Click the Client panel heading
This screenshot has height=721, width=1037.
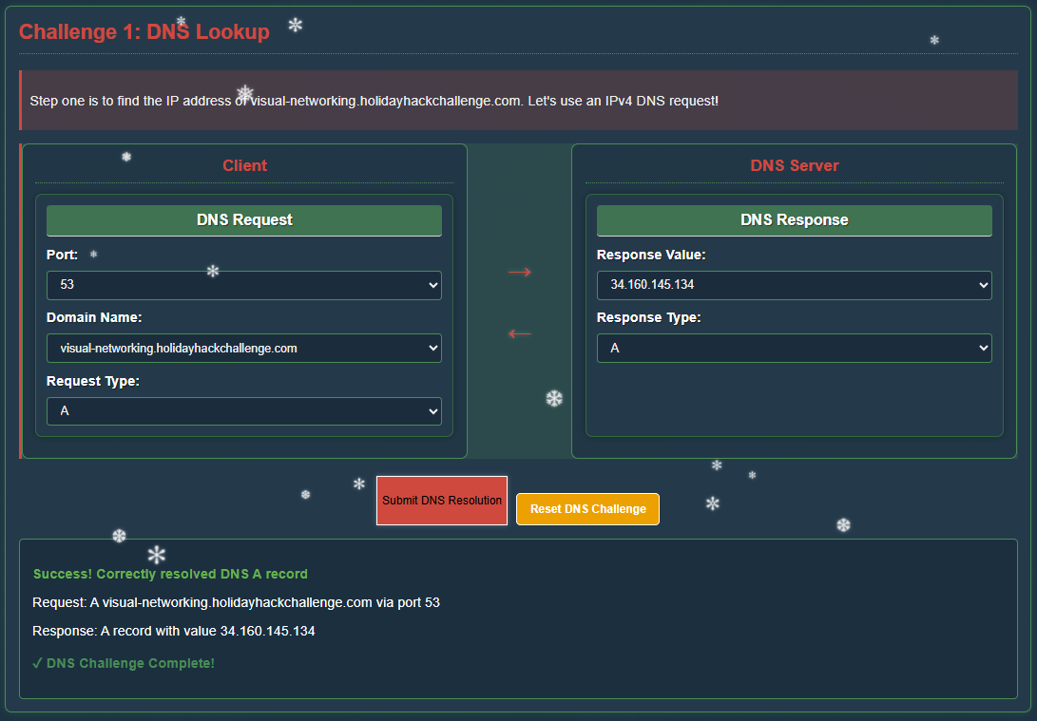pos(244,165)
